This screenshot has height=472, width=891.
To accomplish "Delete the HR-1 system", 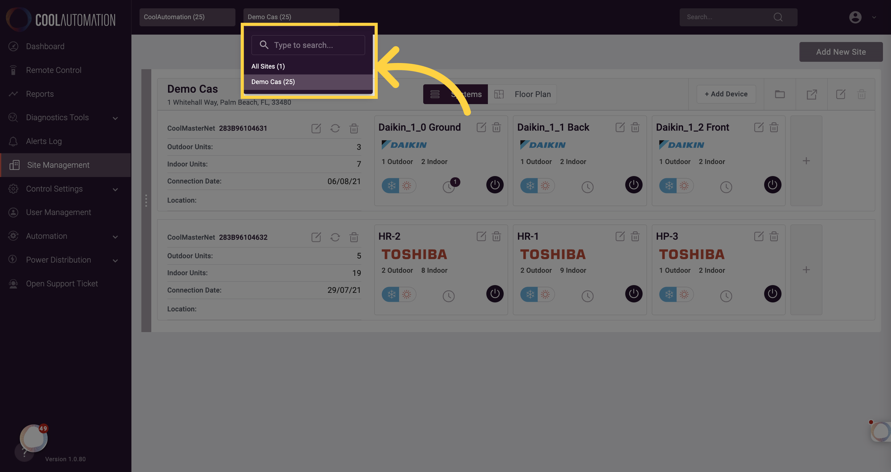I will click(635, 236).
